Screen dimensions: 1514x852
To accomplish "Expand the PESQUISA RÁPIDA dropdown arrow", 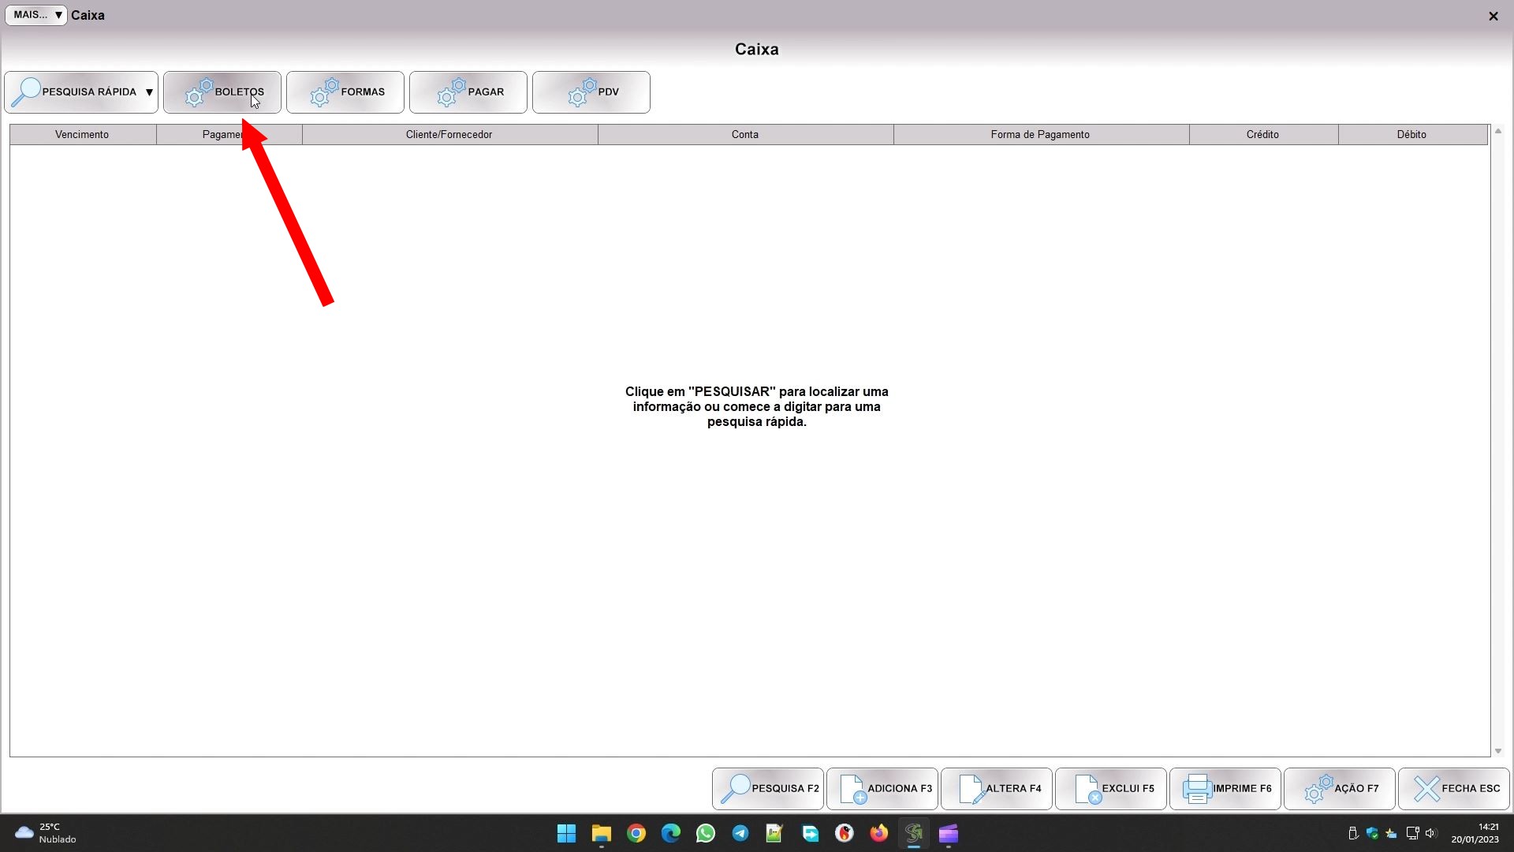I will pyautogui.click(x=149, y=92).
